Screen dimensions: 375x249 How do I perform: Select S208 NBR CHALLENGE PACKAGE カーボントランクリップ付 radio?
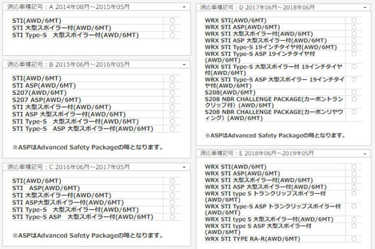(x=354, y=99)
